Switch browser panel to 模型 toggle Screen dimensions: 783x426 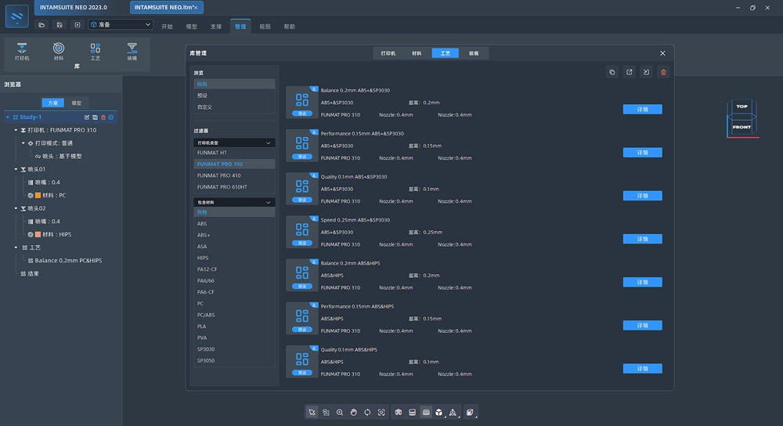tap(76, 103)
